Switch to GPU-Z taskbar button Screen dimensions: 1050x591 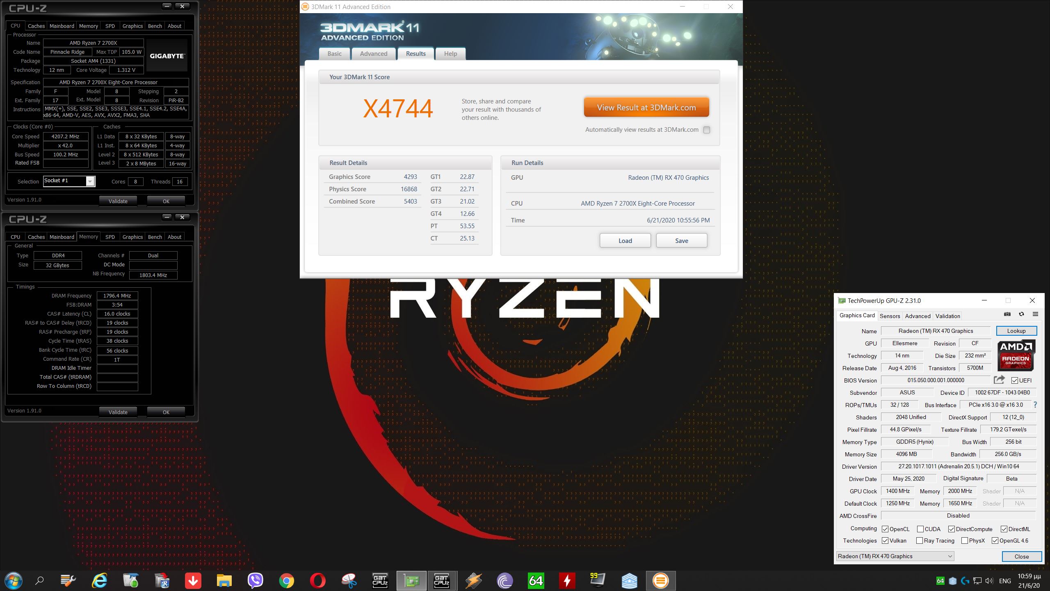[x=411, y=580]
